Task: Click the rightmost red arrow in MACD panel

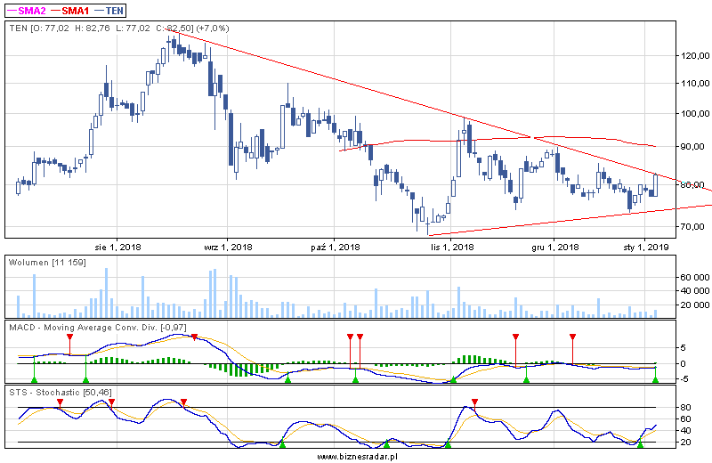Action: point(572,337)
